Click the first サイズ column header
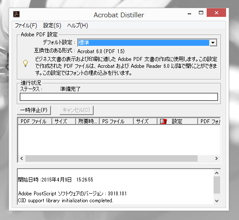 64,121
